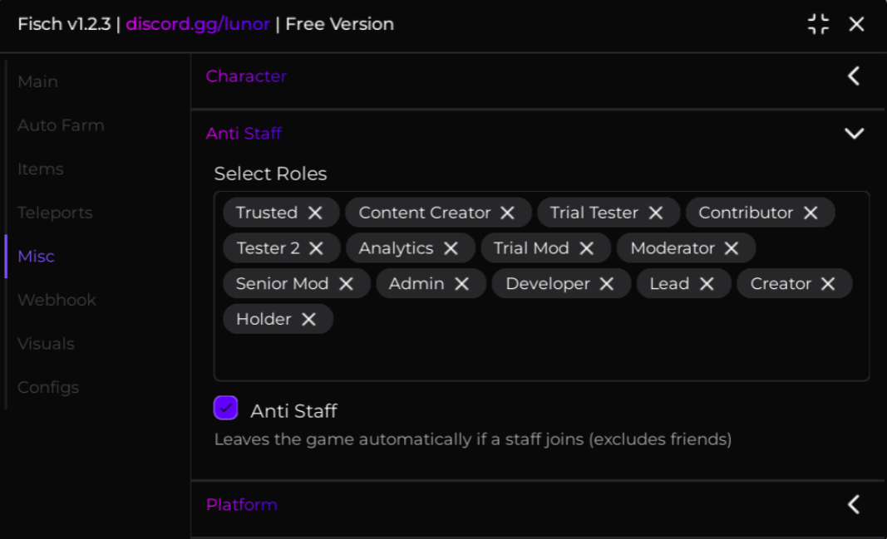The width and height of the screenshot is (887, 539).
Task: Click the Developer chip label
Action: (548, 284)
